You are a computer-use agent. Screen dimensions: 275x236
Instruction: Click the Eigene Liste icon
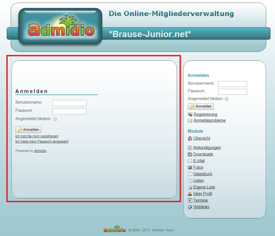[190, 187]
